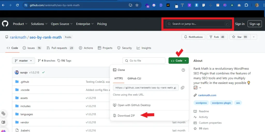
Task: Click the camera extension icon in toolbar
Action: pyautogui.click(x=239, y=5)
